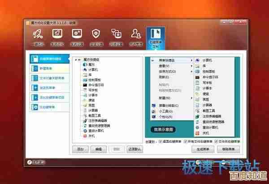Open the monitor-with-gears system settings tab
269x184 pixels.
pyautogui.click(x=77, y=37)
